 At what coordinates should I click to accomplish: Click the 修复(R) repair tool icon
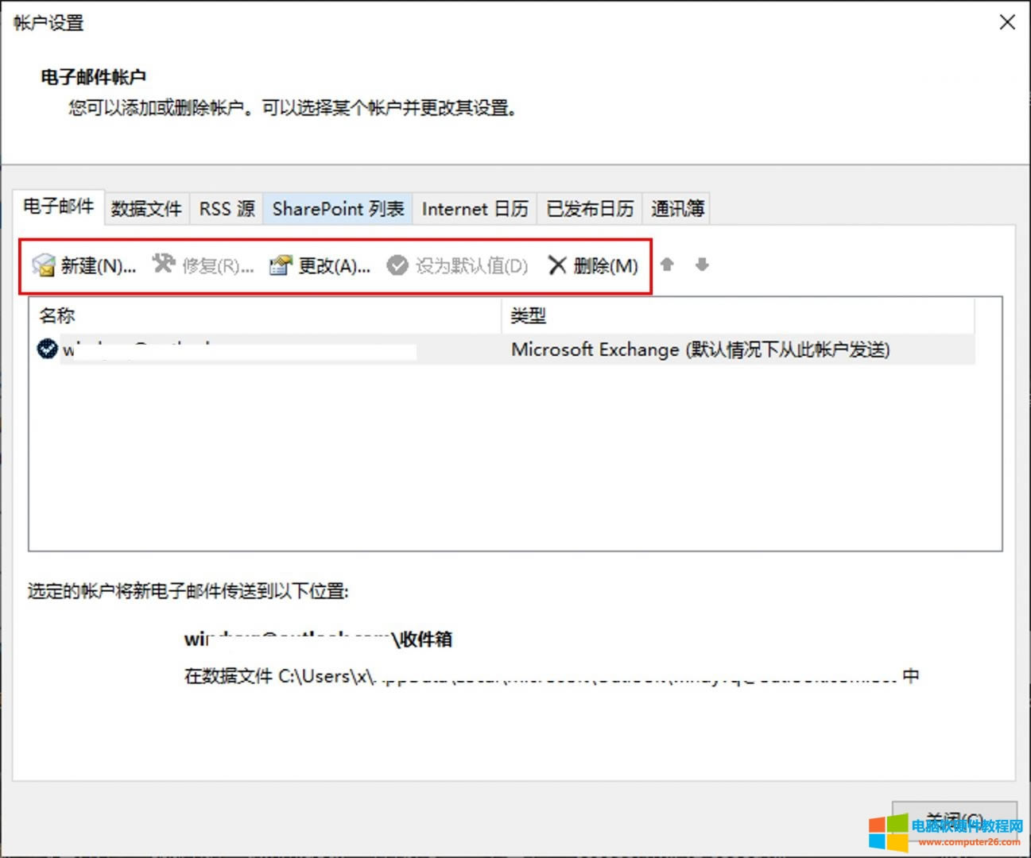click(164, 264)
